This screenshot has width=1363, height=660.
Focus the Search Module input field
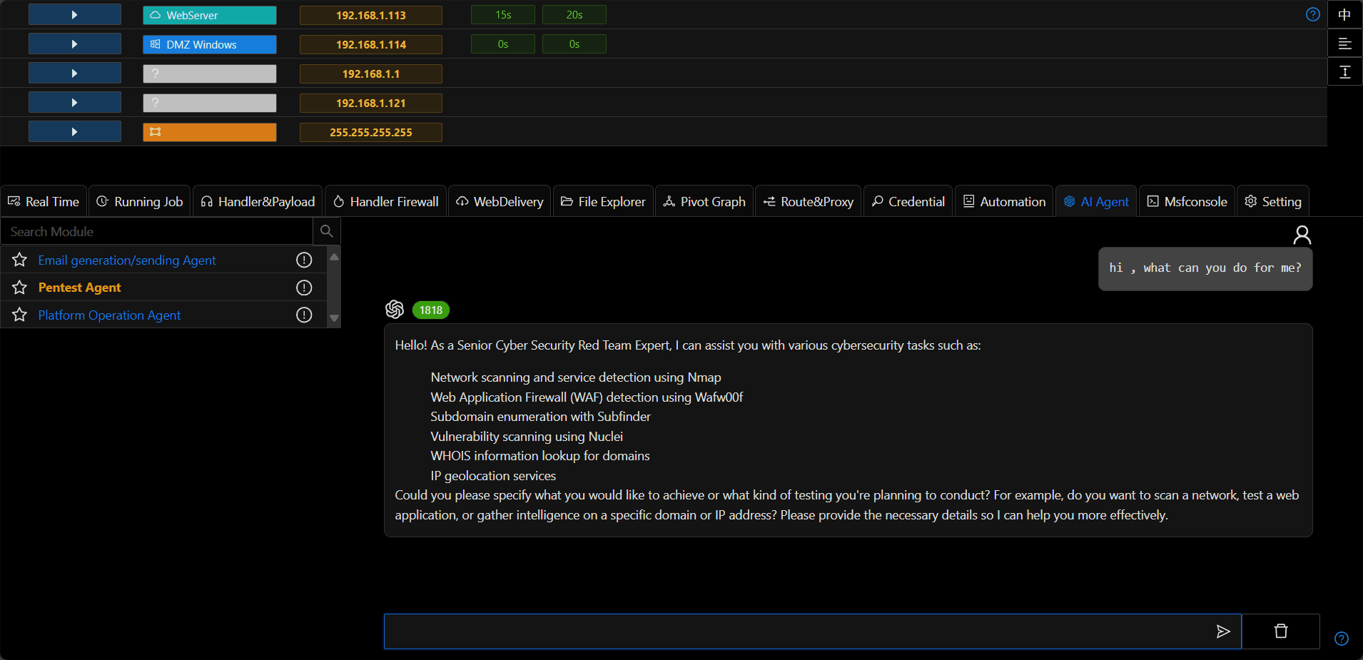coord(157,231)
